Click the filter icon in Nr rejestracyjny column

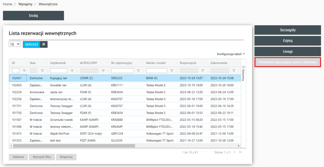[138, 71]
